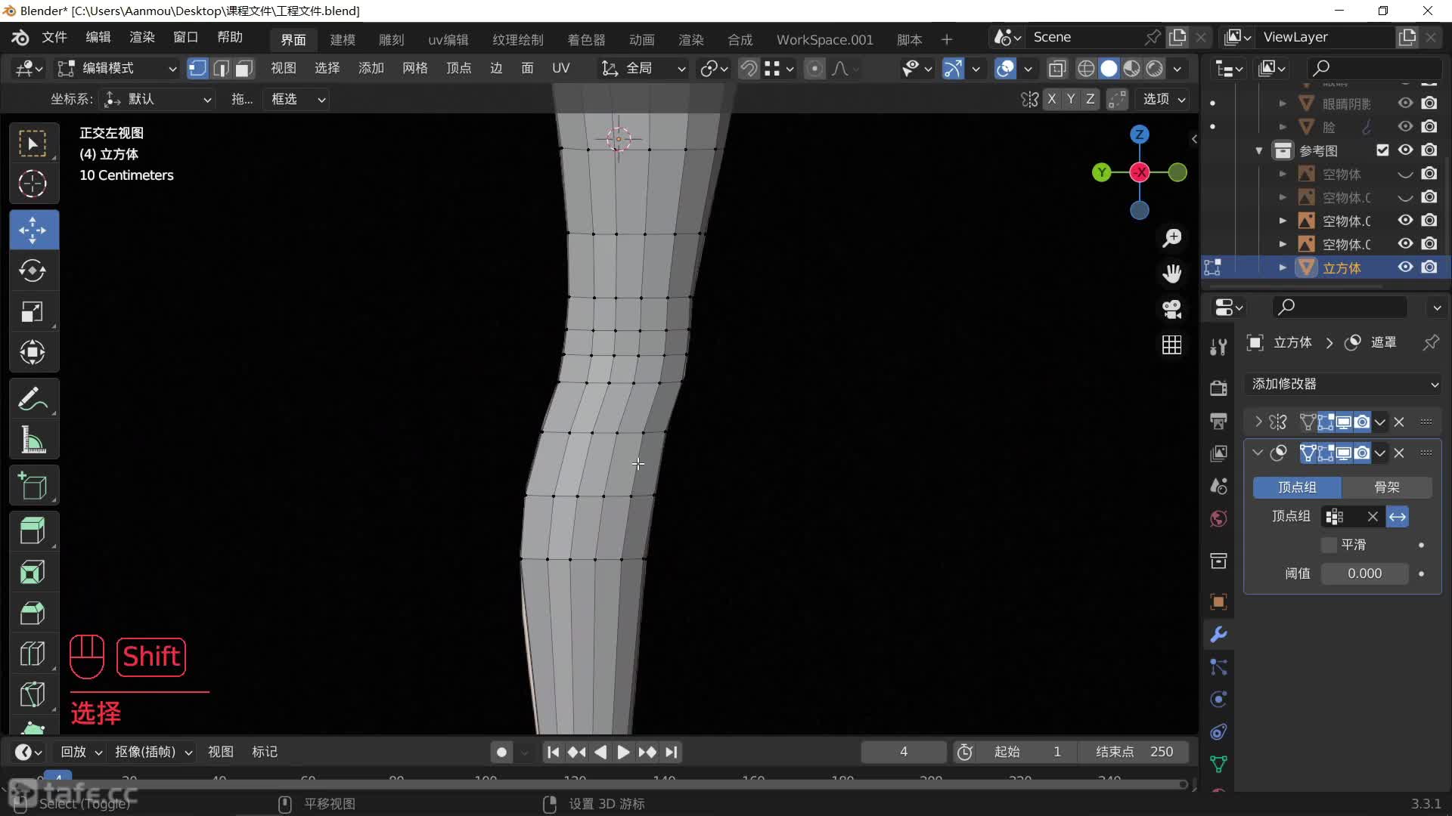
Task: Switch to the uv编辑 workspace tab
Action: [448, 39]
